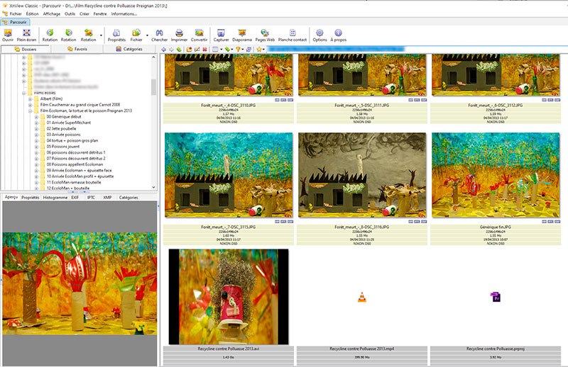
Task: Open the Options gear icon
Action: [x=319, y=35]
